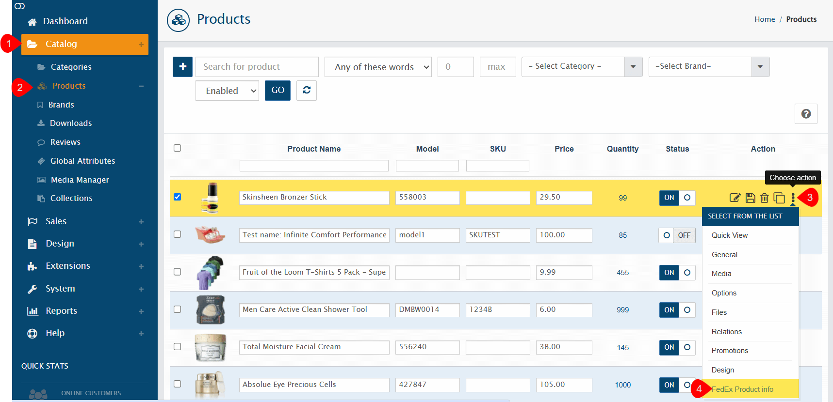The height and width of the screenshot is (402, 833).
Task: Toggle the status switch for Test name product
Action: tap(677, 235)
